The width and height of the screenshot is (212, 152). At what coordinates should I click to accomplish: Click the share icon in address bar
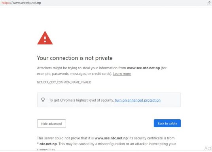pyautogui.click(x=208, y=2)
